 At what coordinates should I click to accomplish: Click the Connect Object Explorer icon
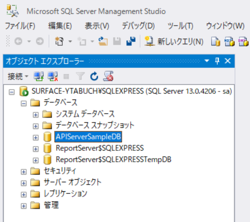[x=38, y=76]
